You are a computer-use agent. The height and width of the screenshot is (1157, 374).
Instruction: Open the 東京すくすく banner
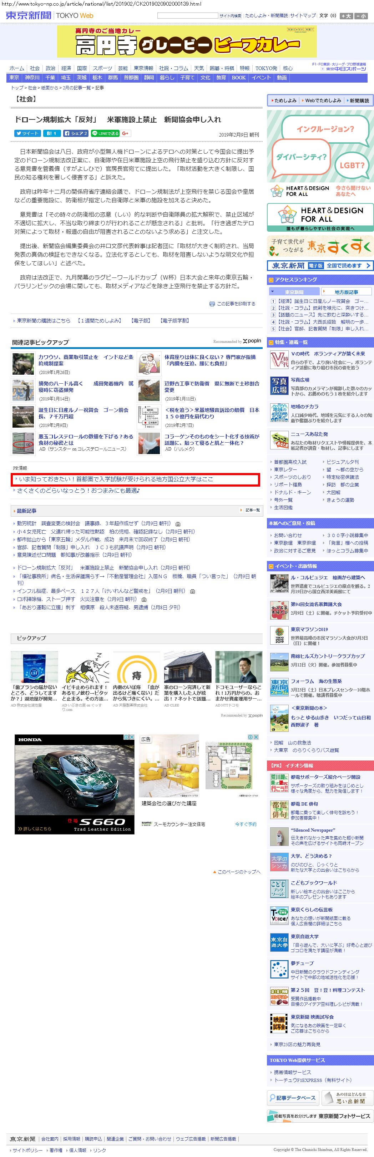click(320, 247)
